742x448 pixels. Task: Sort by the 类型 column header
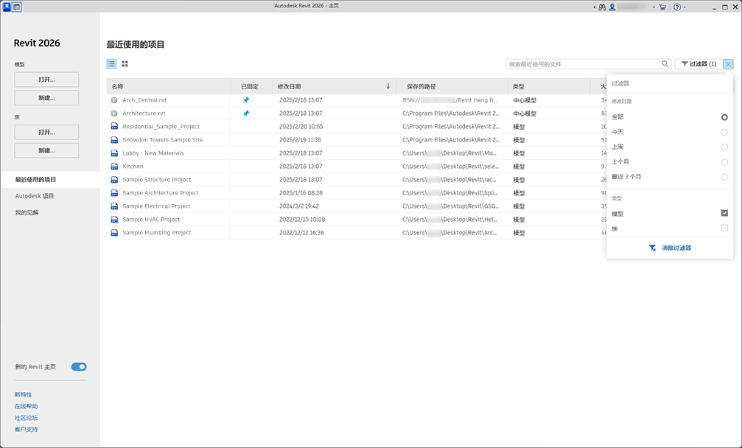pos(549,86)
